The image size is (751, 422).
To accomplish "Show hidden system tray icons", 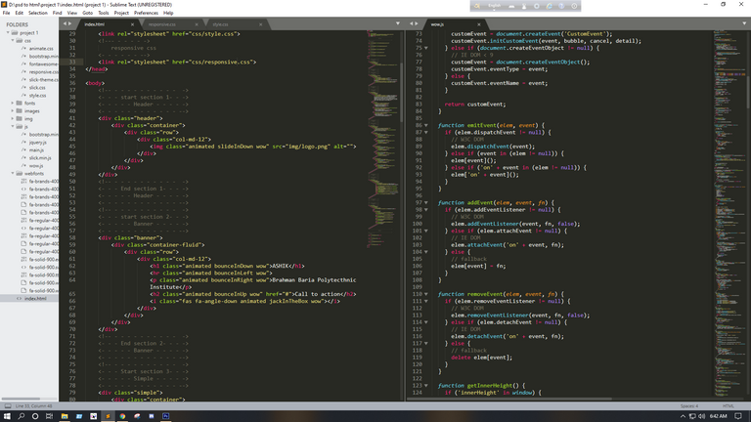I will click(683, 416).
